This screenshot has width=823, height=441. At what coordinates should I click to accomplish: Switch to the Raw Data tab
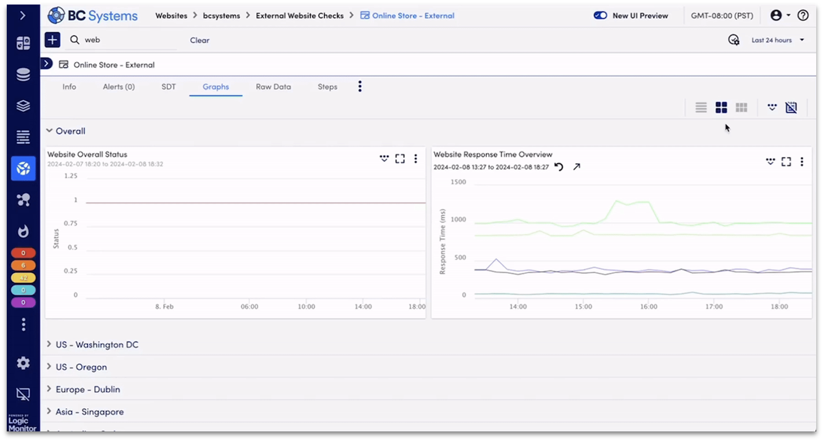click(273, 86)
